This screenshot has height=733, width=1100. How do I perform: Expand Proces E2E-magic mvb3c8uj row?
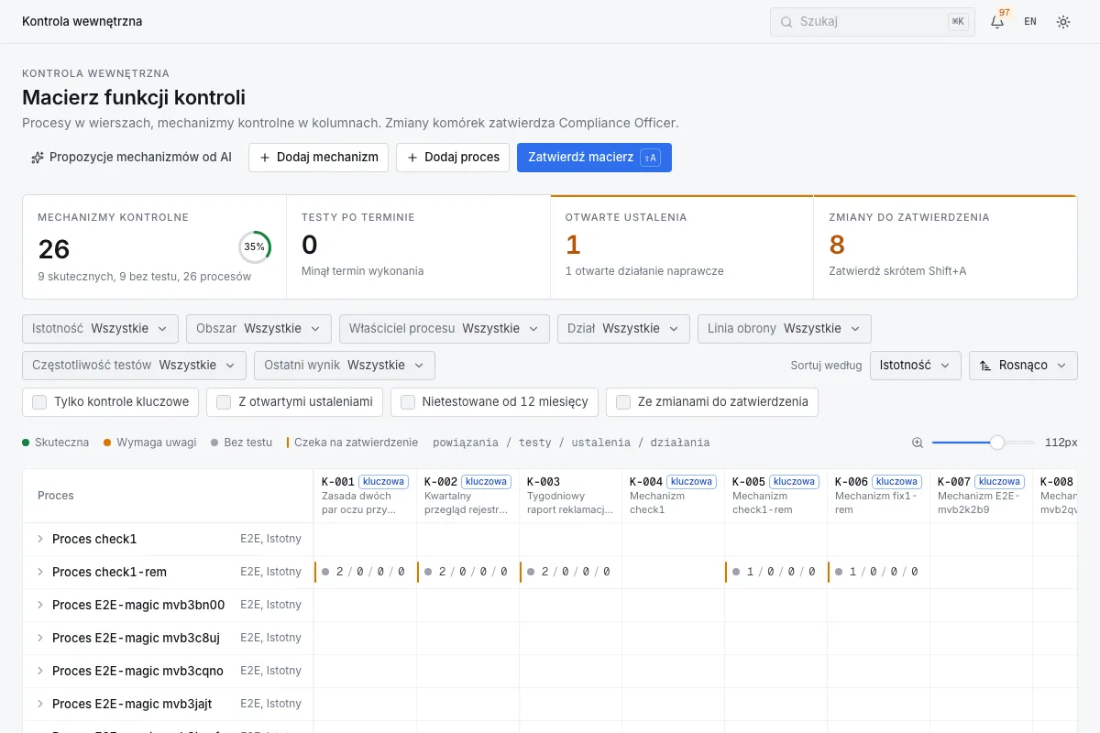[40, 639]
